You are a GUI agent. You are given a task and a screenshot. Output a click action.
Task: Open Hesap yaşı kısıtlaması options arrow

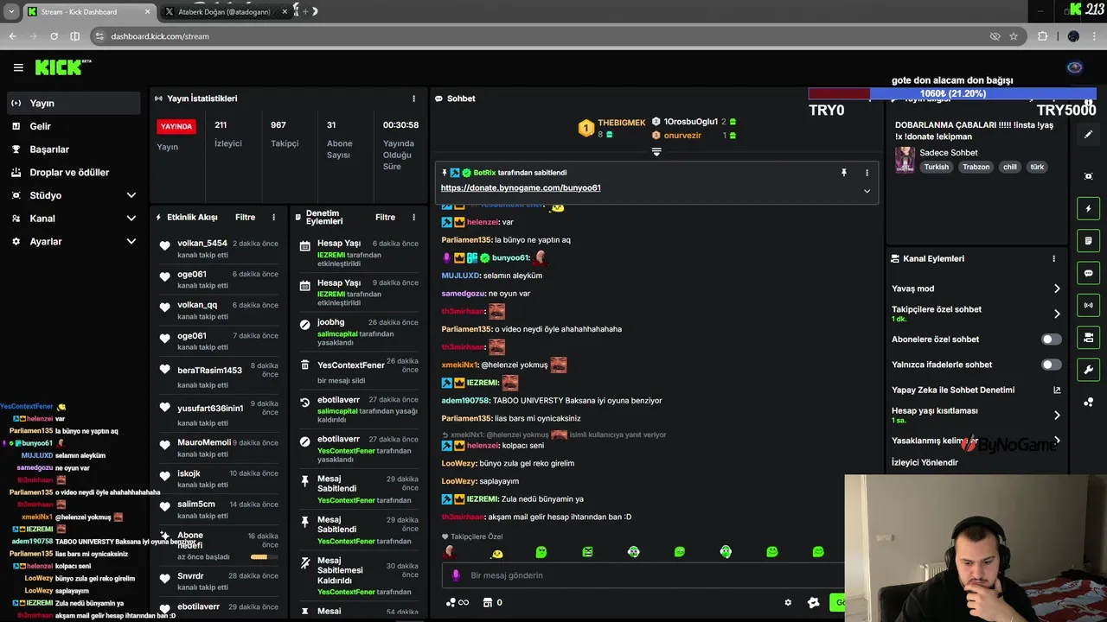click(x=1057, y=416)
